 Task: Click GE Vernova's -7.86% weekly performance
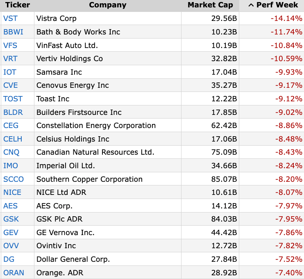click(x=286, y=233)
